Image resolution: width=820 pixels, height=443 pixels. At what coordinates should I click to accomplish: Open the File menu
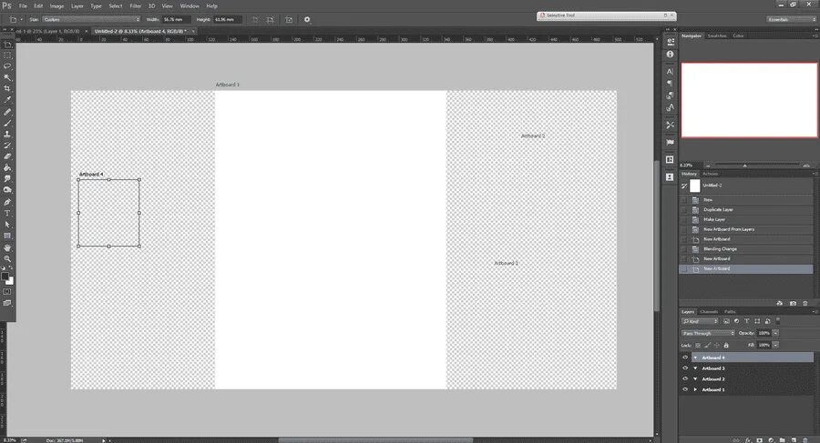pyautogui.click(x=23, y=6)
